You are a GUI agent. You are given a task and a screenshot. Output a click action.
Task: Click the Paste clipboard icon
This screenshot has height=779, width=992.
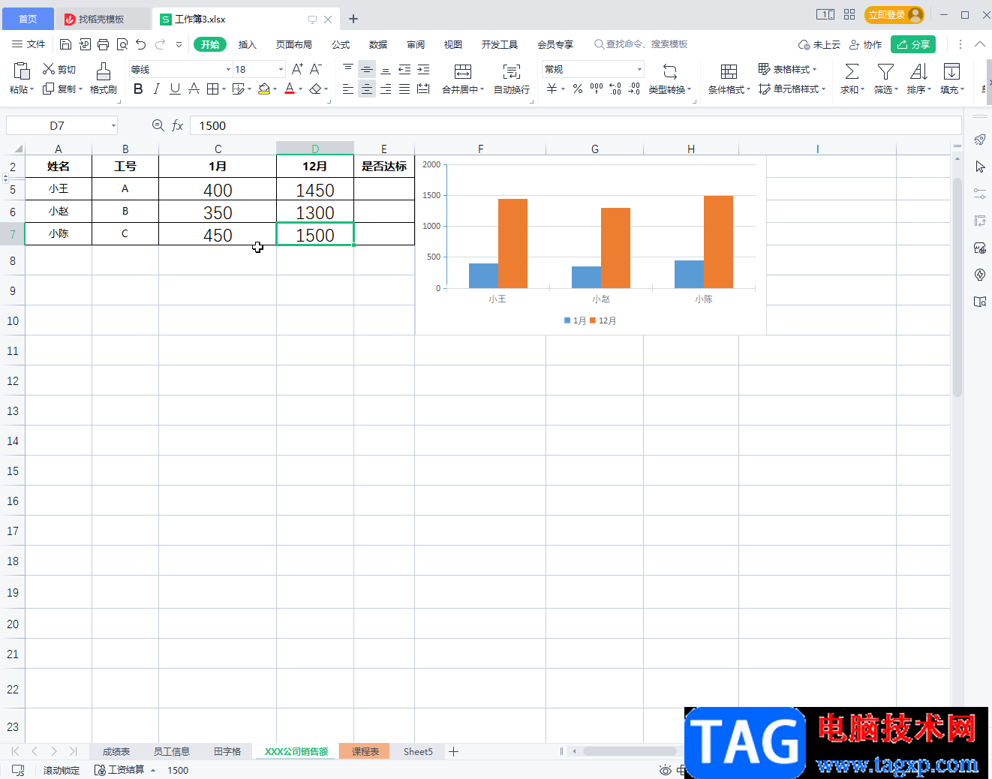[22, 71]
